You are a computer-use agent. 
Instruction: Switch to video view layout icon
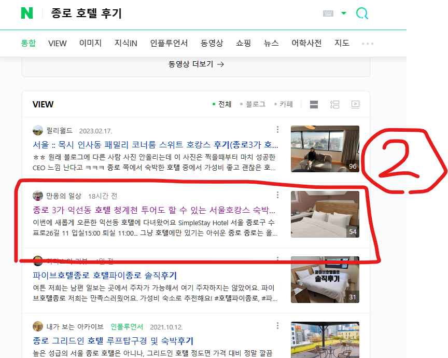coord(355,104)
